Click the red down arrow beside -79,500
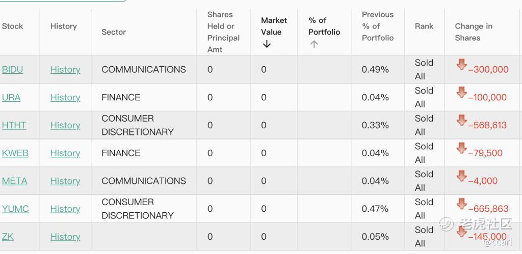This screenshot has height=254, width=522. (x=461, y=148)
